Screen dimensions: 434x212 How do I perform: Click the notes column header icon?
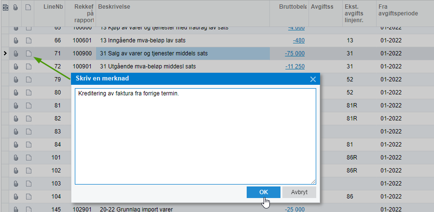[x=28, y=8]
